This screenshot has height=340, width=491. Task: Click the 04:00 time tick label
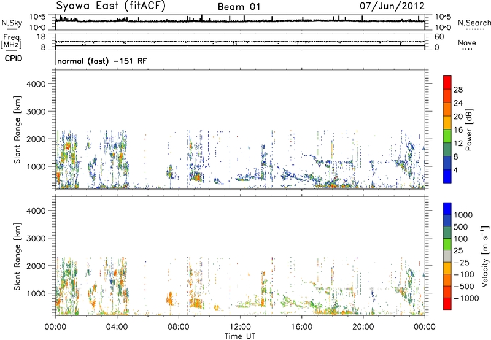pyautogui.click(x=117, y=327)
